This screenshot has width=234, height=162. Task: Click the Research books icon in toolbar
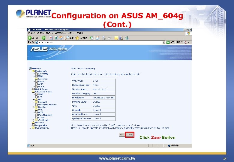121,38
